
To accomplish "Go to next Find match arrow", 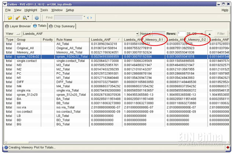I will point(91,18).
